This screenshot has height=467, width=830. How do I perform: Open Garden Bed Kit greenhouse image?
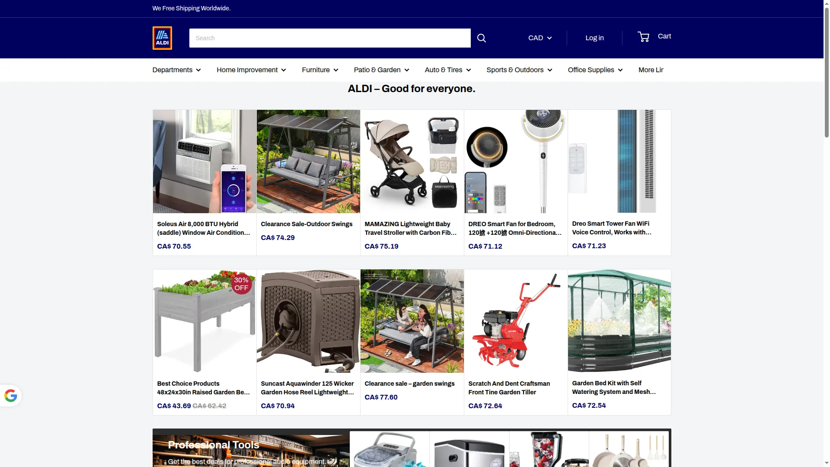[619, 321]
